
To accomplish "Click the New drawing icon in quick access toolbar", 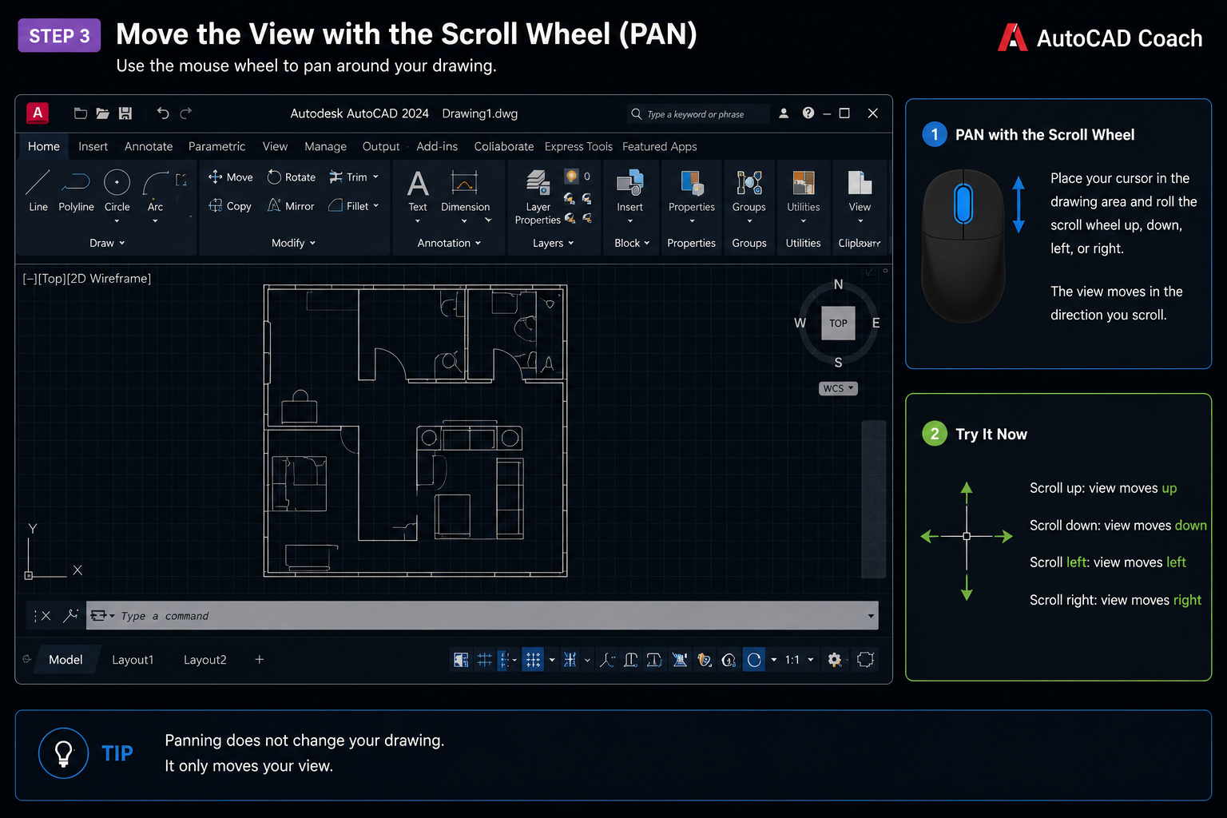I will click(x=80, y=113).
